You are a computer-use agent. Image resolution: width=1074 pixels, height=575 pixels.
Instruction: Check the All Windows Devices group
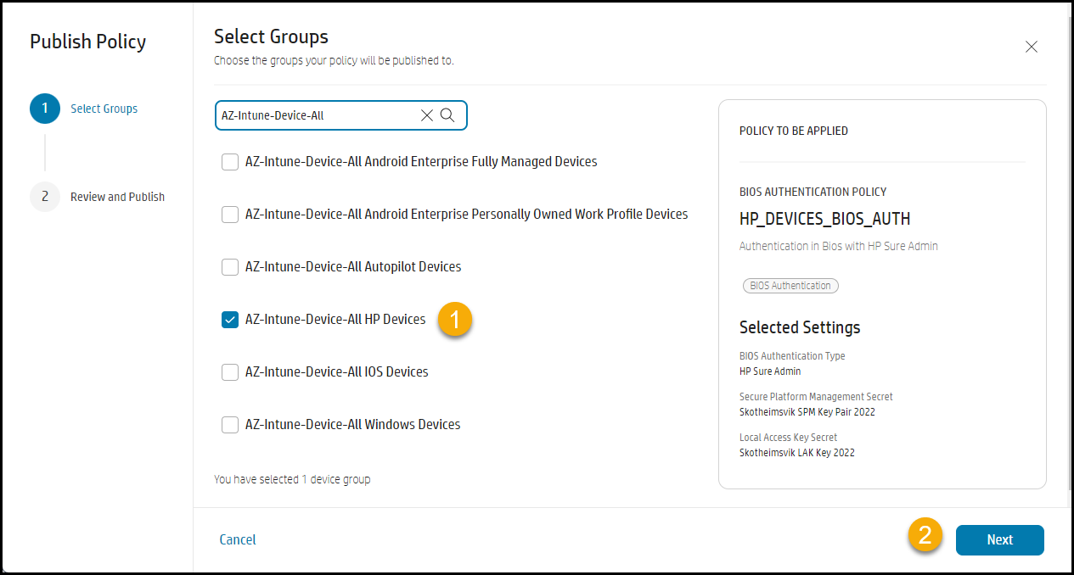click(230, 425)
